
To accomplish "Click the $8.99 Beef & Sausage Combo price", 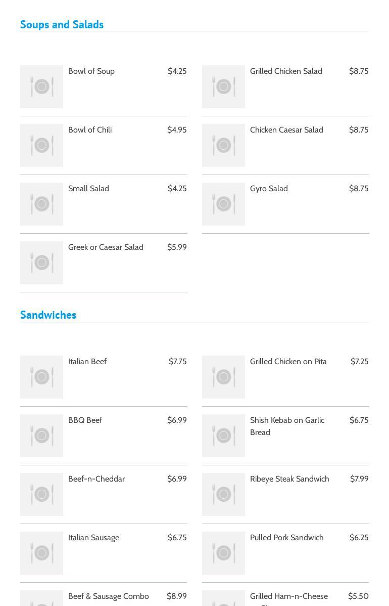I will tap(176, 596).
